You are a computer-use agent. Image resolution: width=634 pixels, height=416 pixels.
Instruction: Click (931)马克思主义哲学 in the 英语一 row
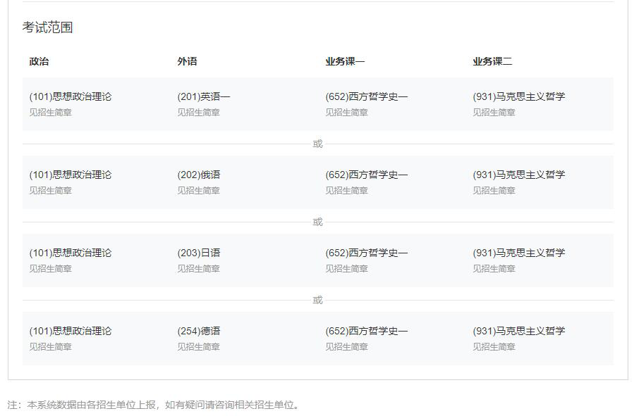(x=518, y=96)
